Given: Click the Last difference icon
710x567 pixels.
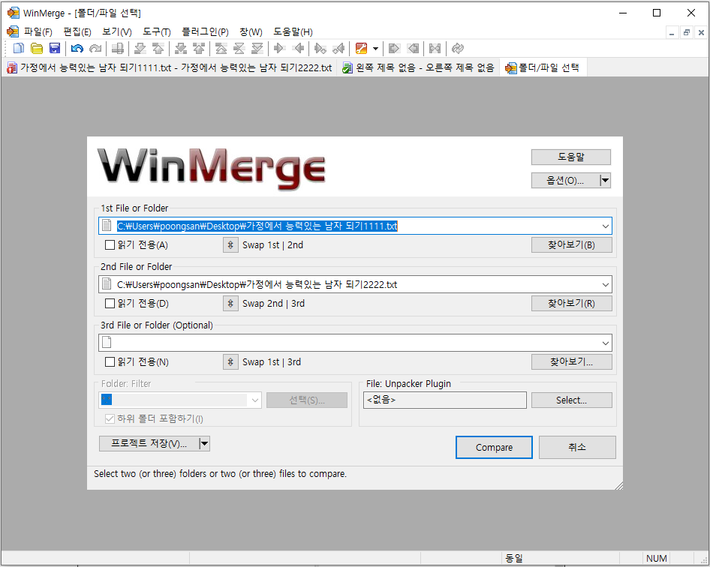Looking at the screenshot, I should point(257,49).
